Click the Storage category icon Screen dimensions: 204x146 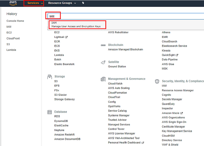tap(50, 77)
